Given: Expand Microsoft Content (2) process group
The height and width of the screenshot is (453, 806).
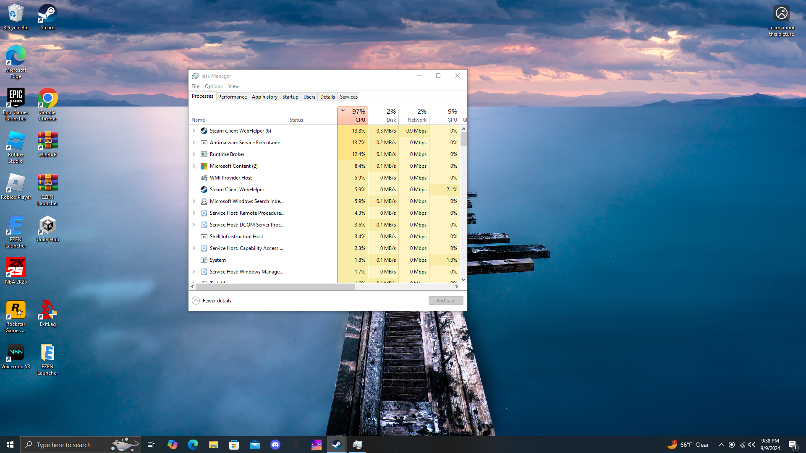Looking at the screenshot, I should click(194, 166).
